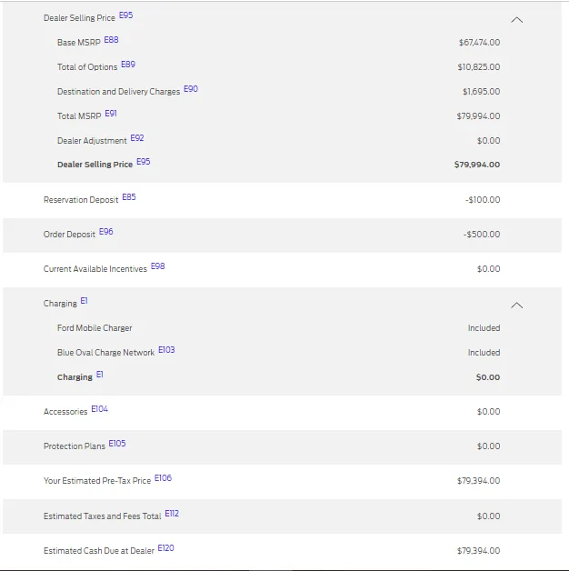Viewport: 569px width, 571px height.
Task: Click the Dealer Selling Price section header label
Action: tap(79, 18)
